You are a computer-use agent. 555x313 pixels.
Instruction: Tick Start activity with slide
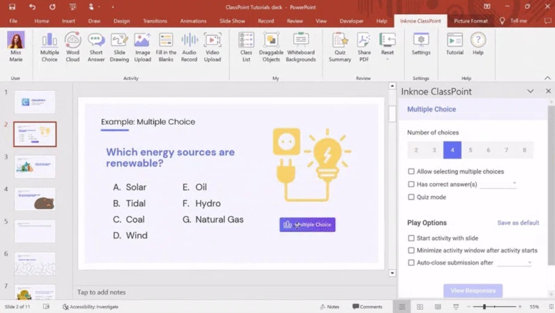411,238
